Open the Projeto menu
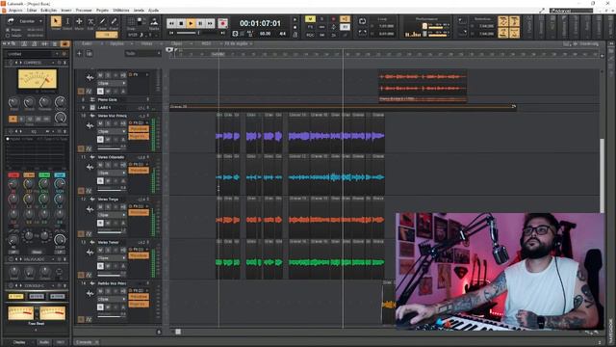Image resolution: width=616 pixels, height=347 pixels. pyautogui.click(x=102, y=11)
